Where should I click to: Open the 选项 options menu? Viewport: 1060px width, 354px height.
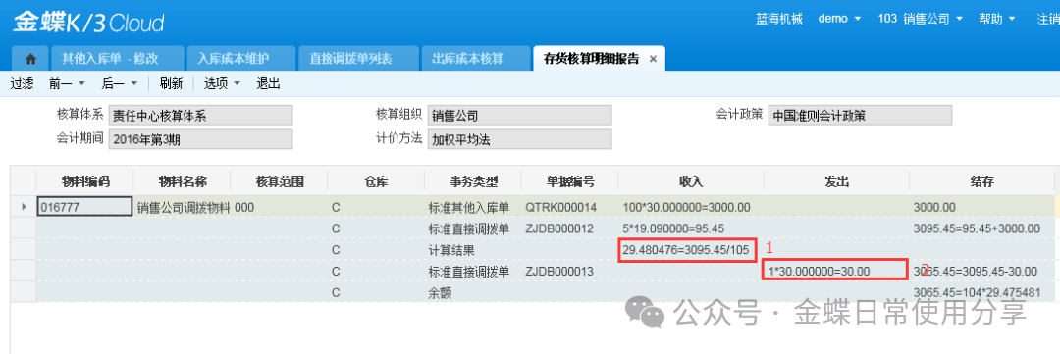222,83
